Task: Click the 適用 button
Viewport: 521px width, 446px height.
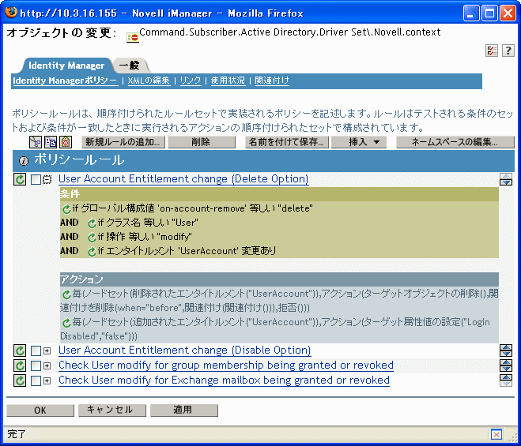Action: tap(183, 410)
